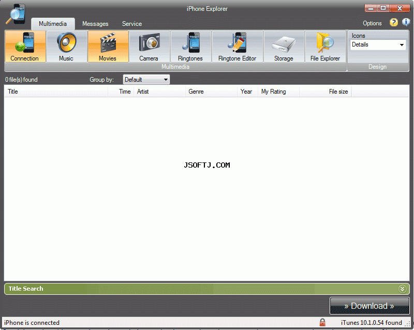Image resolution: width=414 pixels, height=330 pixels.
Task: Open the Camera photos section
Action: pyautogui.click(x=150, y=47)
